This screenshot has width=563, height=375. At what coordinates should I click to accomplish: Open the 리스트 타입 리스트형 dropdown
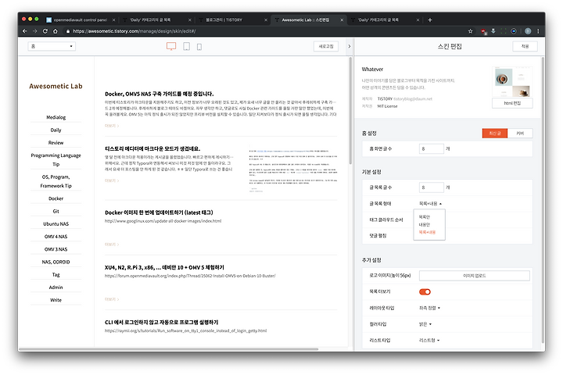tap(429, 340)
